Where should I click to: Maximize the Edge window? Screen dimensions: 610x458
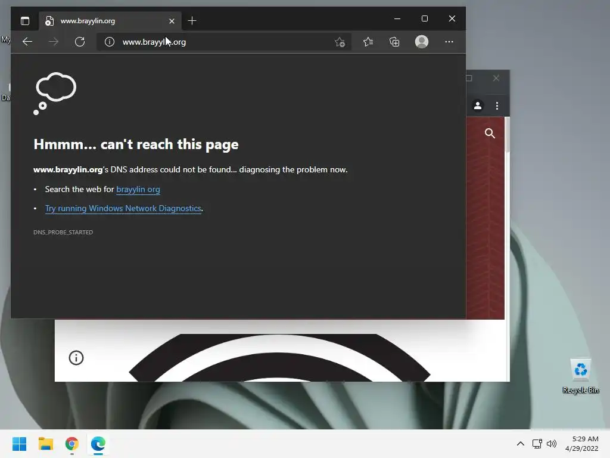[424, 18]
